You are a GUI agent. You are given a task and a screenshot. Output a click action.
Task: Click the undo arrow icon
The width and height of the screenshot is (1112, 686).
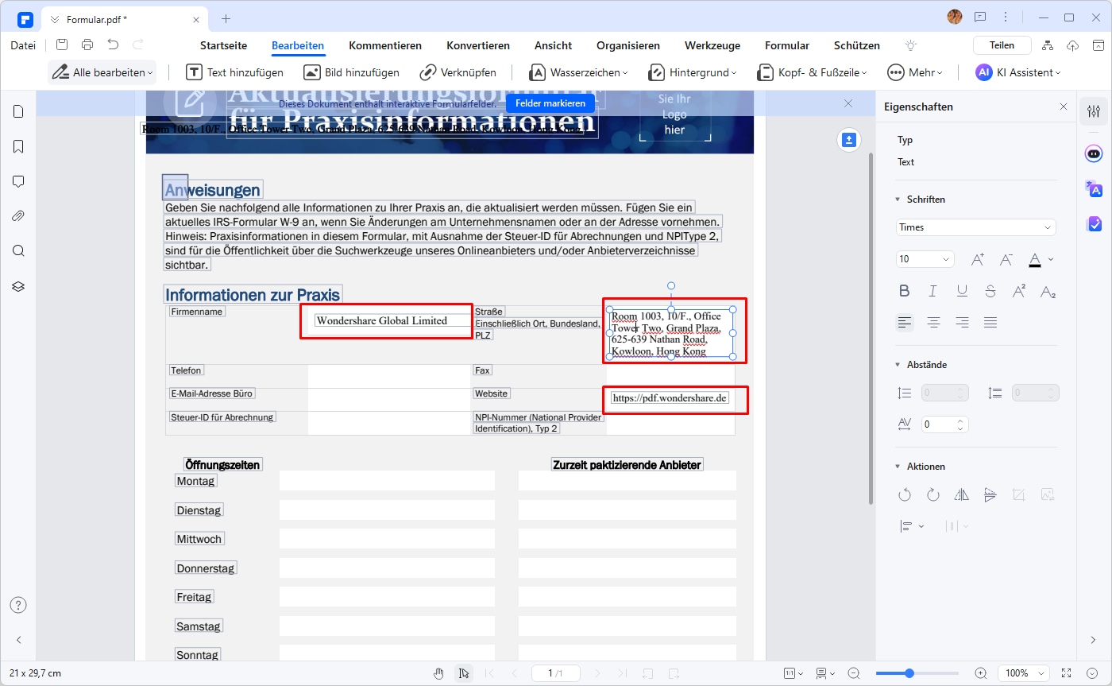[113, 45]
